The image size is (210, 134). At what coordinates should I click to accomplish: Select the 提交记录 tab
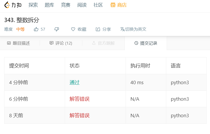pos(146,43)
